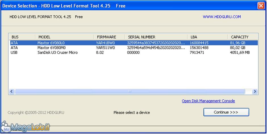Click the HDD LOW LEVEL FORMAT TOOL 4.25 heading
The width and height of the screenshot is (267, 134).
[46, 17]
